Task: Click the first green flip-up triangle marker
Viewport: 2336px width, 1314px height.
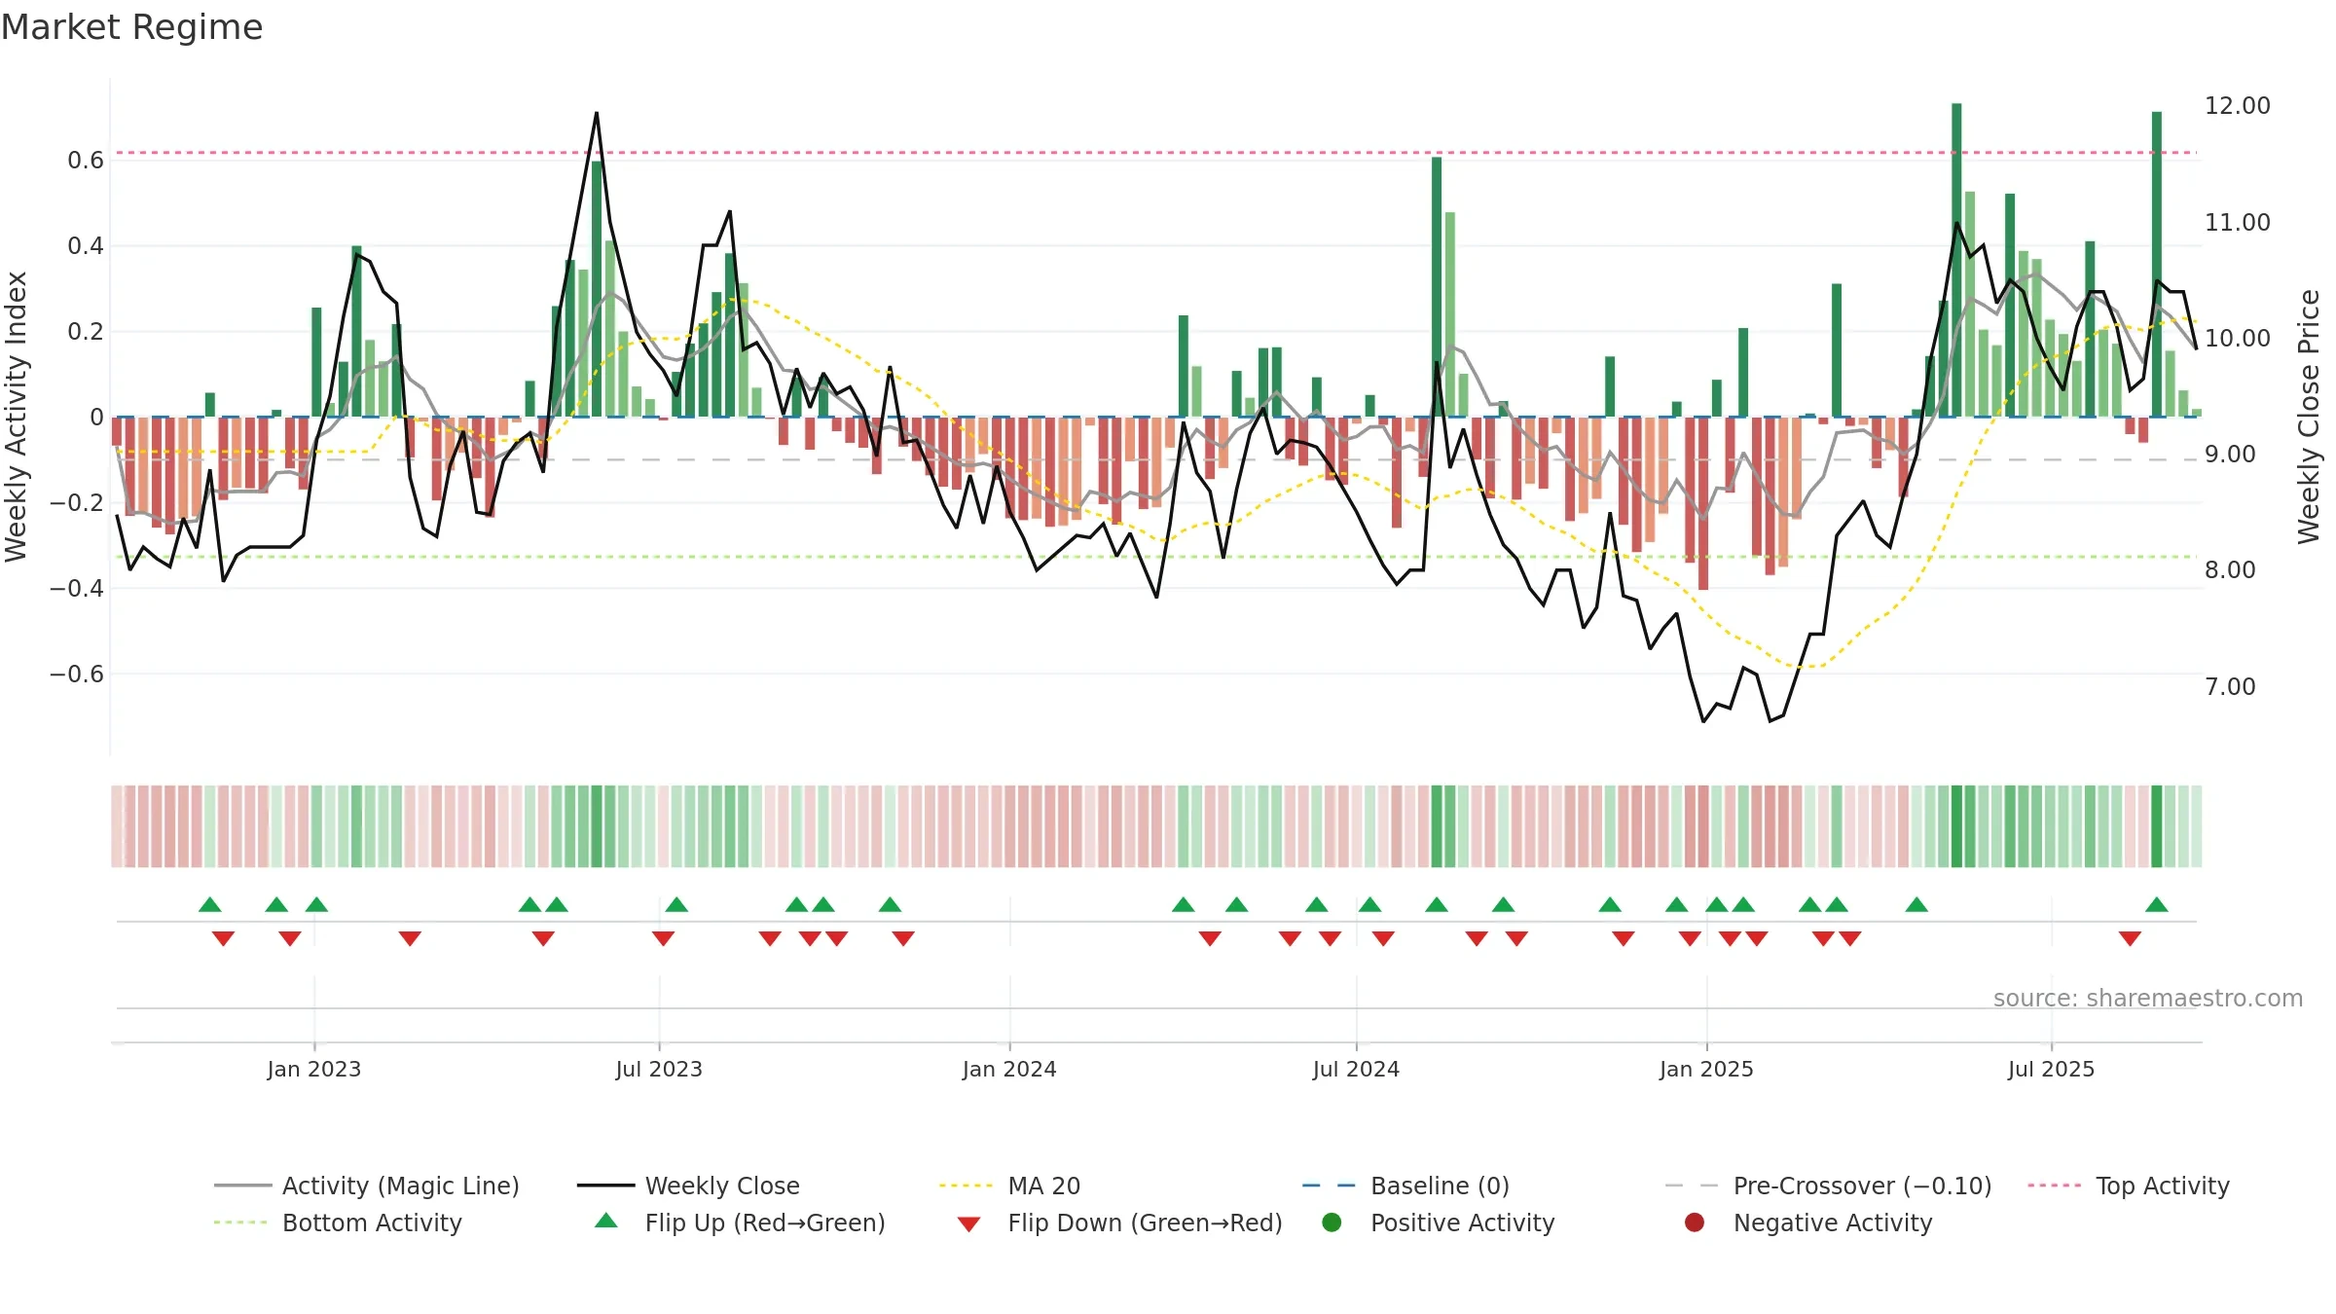Action: point(209,905)
